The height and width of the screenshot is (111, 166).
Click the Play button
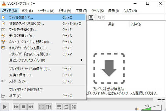tap(5, 107)
